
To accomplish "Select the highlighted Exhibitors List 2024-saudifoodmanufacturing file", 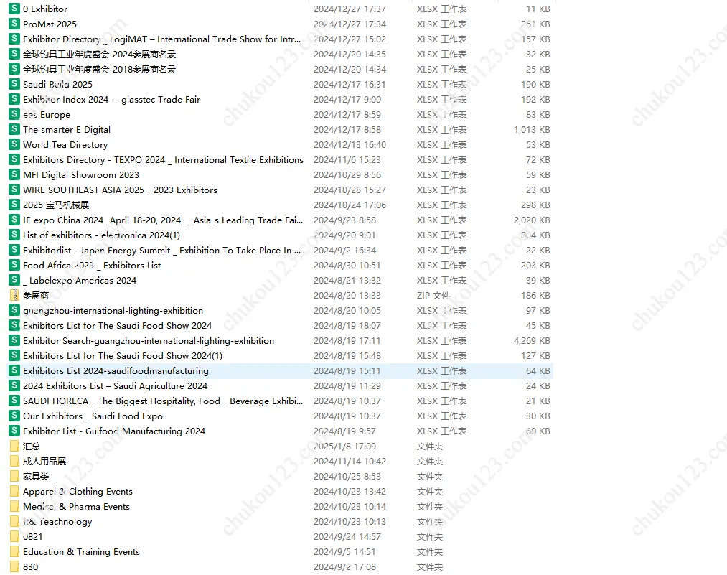I will pyautogui.click(x=116, y=371).
